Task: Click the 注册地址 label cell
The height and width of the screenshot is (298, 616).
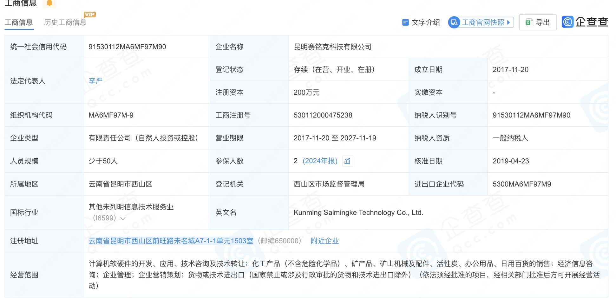Action: (x=44, y=241)
